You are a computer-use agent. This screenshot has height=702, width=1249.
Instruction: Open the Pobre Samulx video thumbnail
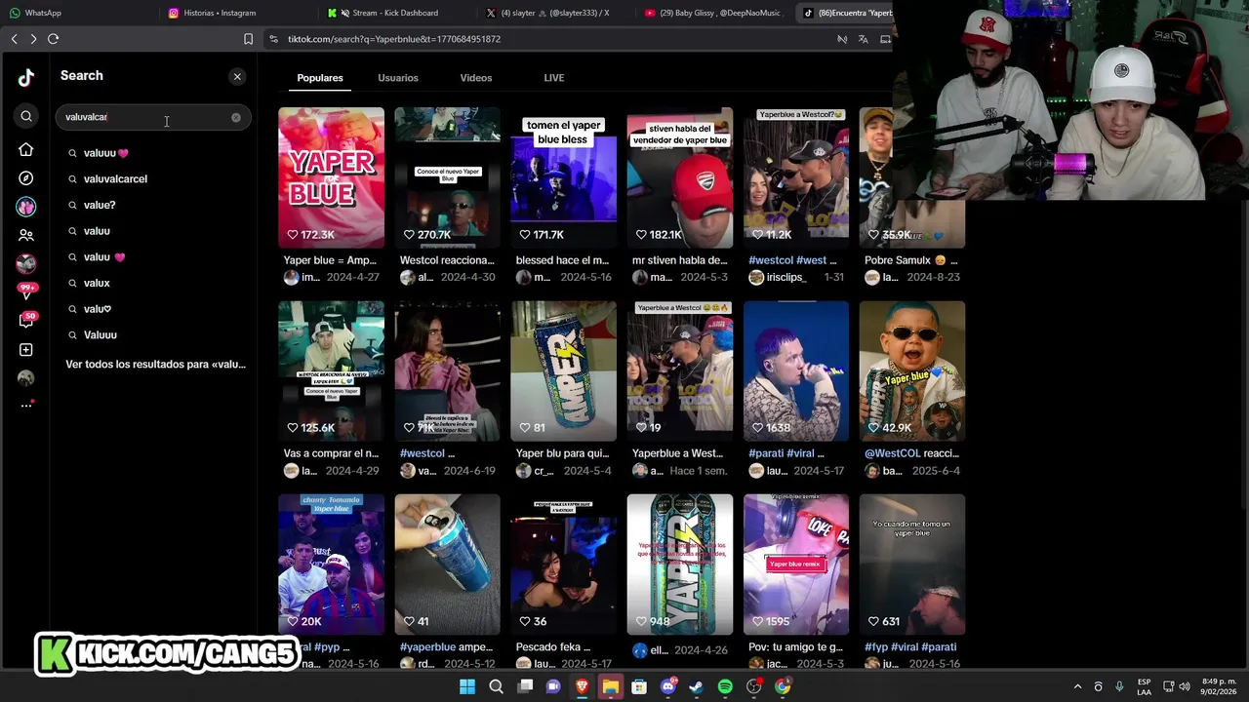point(911,177)
